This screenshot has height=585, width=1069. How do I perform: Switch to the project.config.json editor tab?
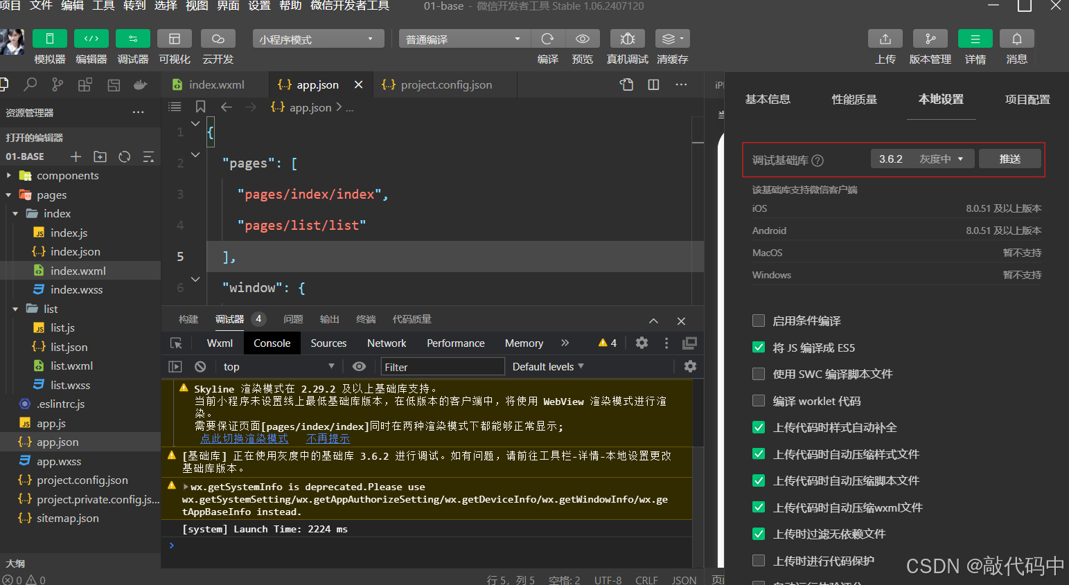click(x=446, y=84)
